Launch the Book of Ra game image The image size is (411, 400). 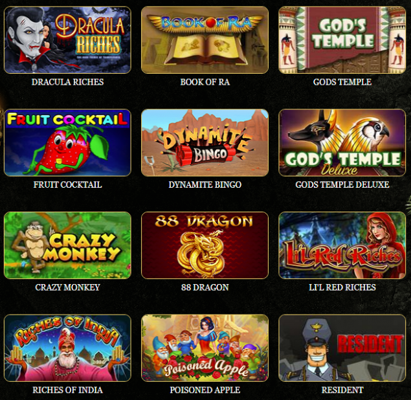205,40
